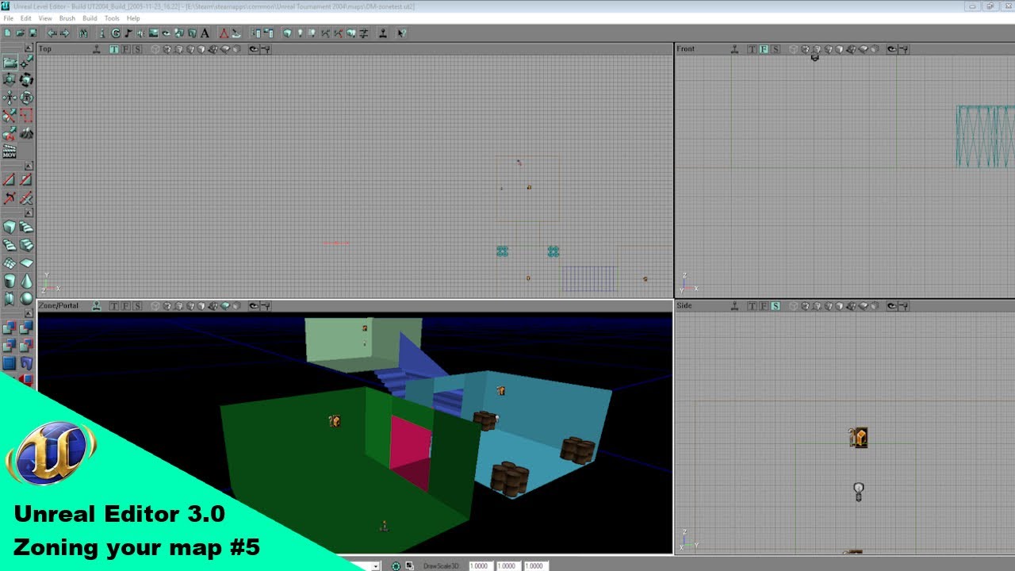Select the Vertex Editing tool
Image resolution: width=1015 pixels, height=571 pixels.
pyautogui.click(x=26, y=61)
